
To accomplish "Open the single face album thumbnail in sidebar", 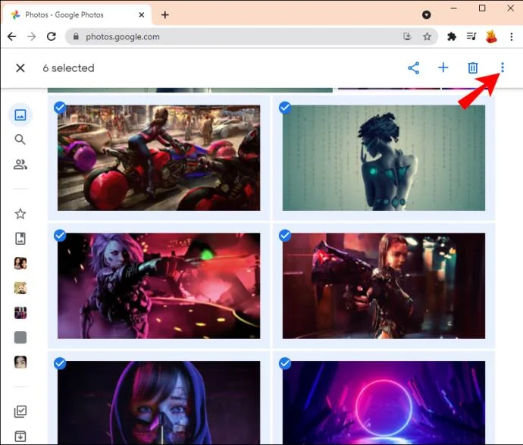I will pos(20,362).
